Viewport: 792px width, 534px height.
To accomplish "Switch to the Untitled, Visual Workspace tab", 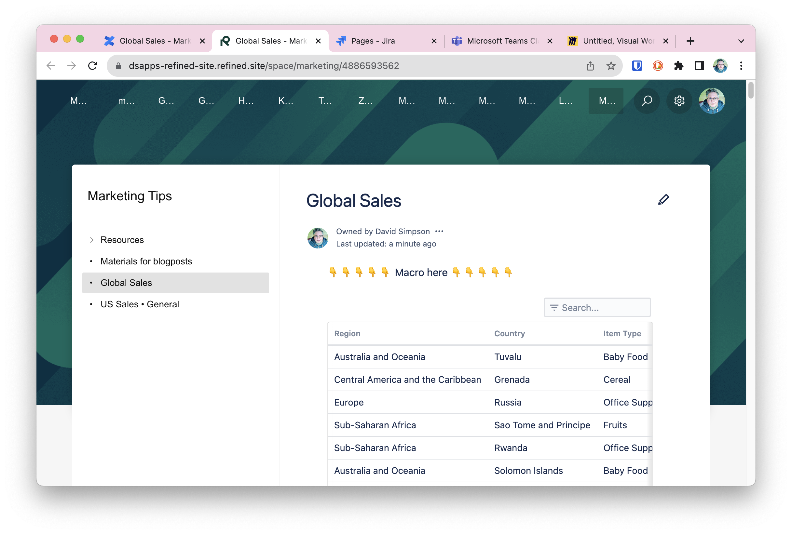I will click(618, 41).
